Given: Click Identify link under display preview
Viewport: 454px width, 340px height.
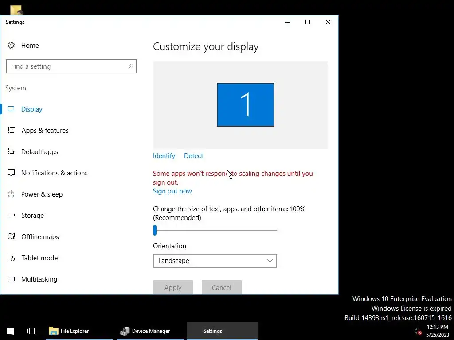Looking at the screenshot, I should (x=164, y=155).
